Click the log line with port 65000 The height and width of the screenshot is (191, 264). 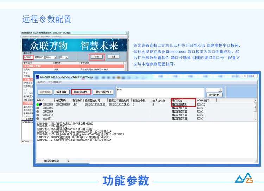[65, 124]
